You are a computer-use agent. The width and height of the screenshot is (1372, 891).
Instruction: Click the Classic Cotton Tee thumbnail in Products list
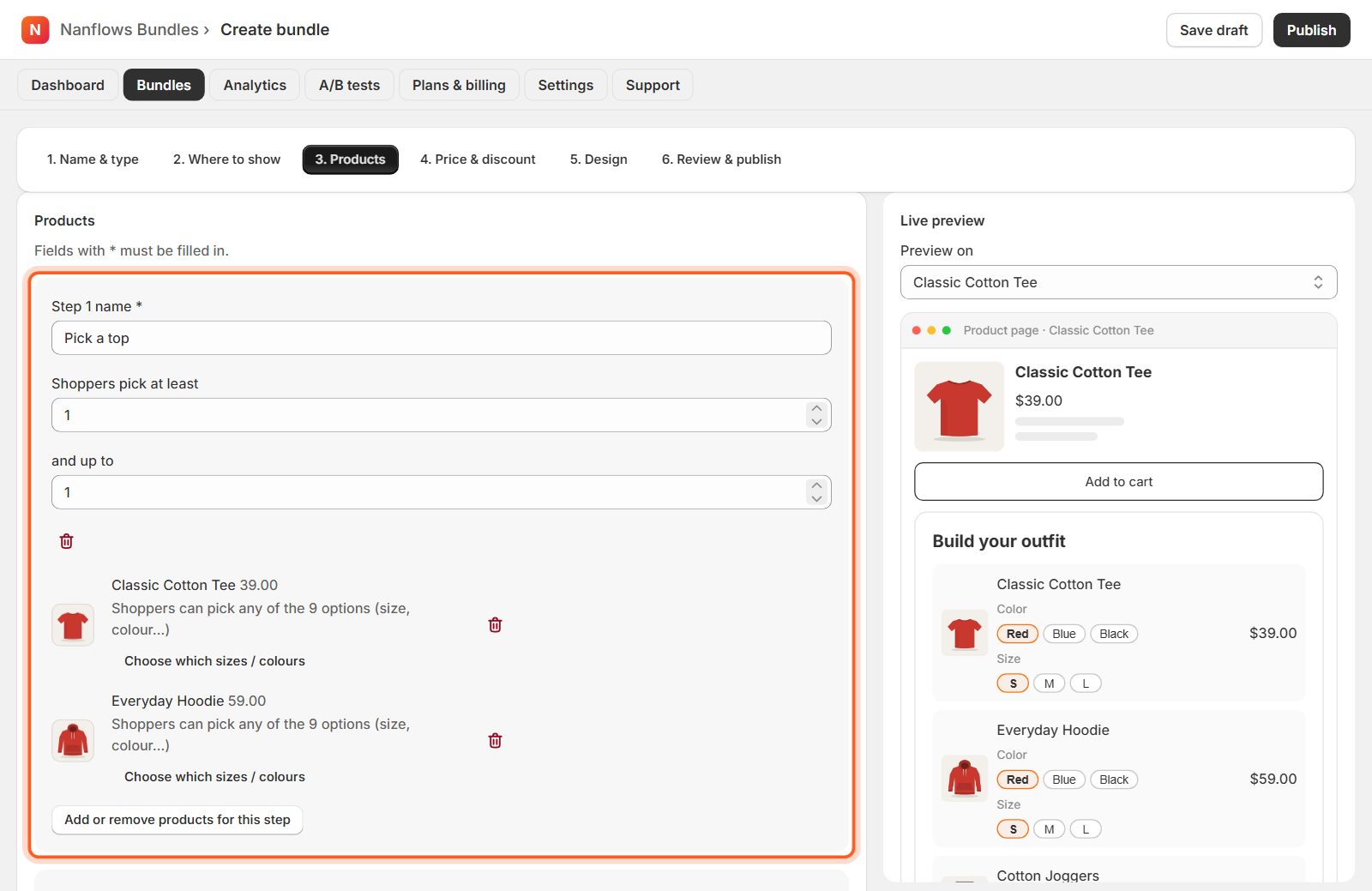[x=73, y=624]
